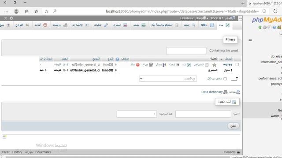Viewport: 282px width, 158px height.
Task: Open navigation panel settings gear icon
Action: click(264, 27)
